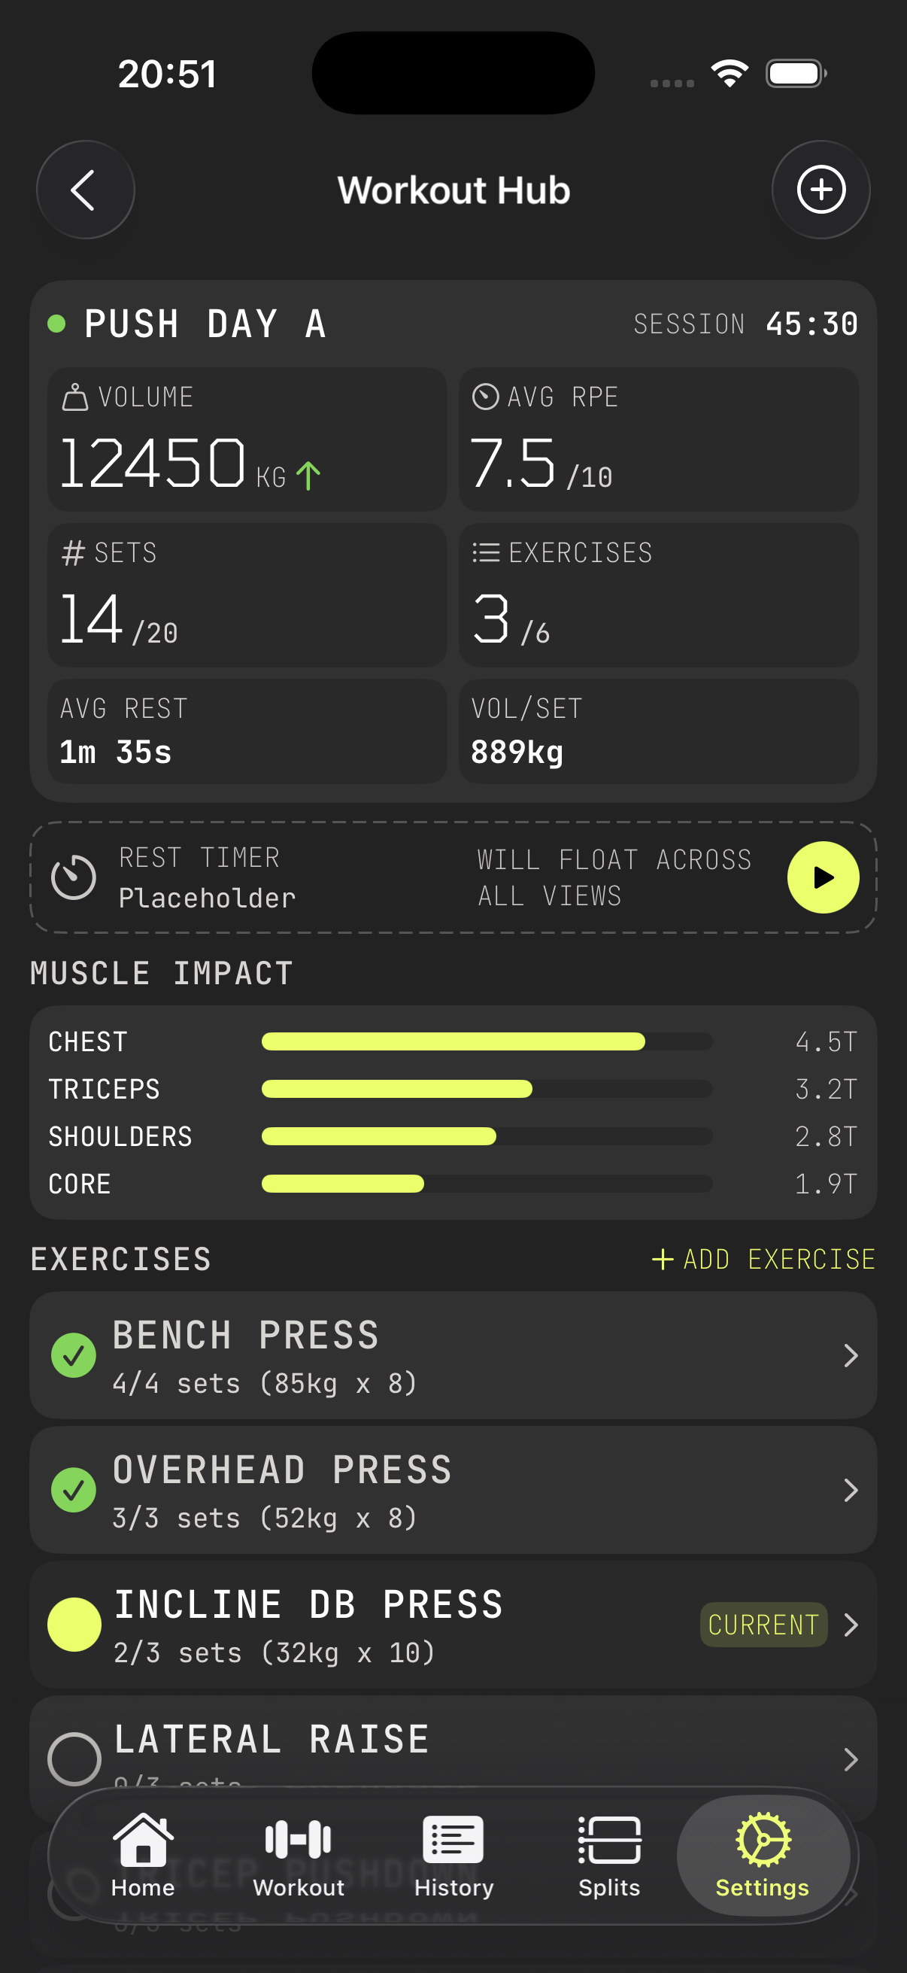Tap the green checkmark on Bench Press

coord(73,1356)
